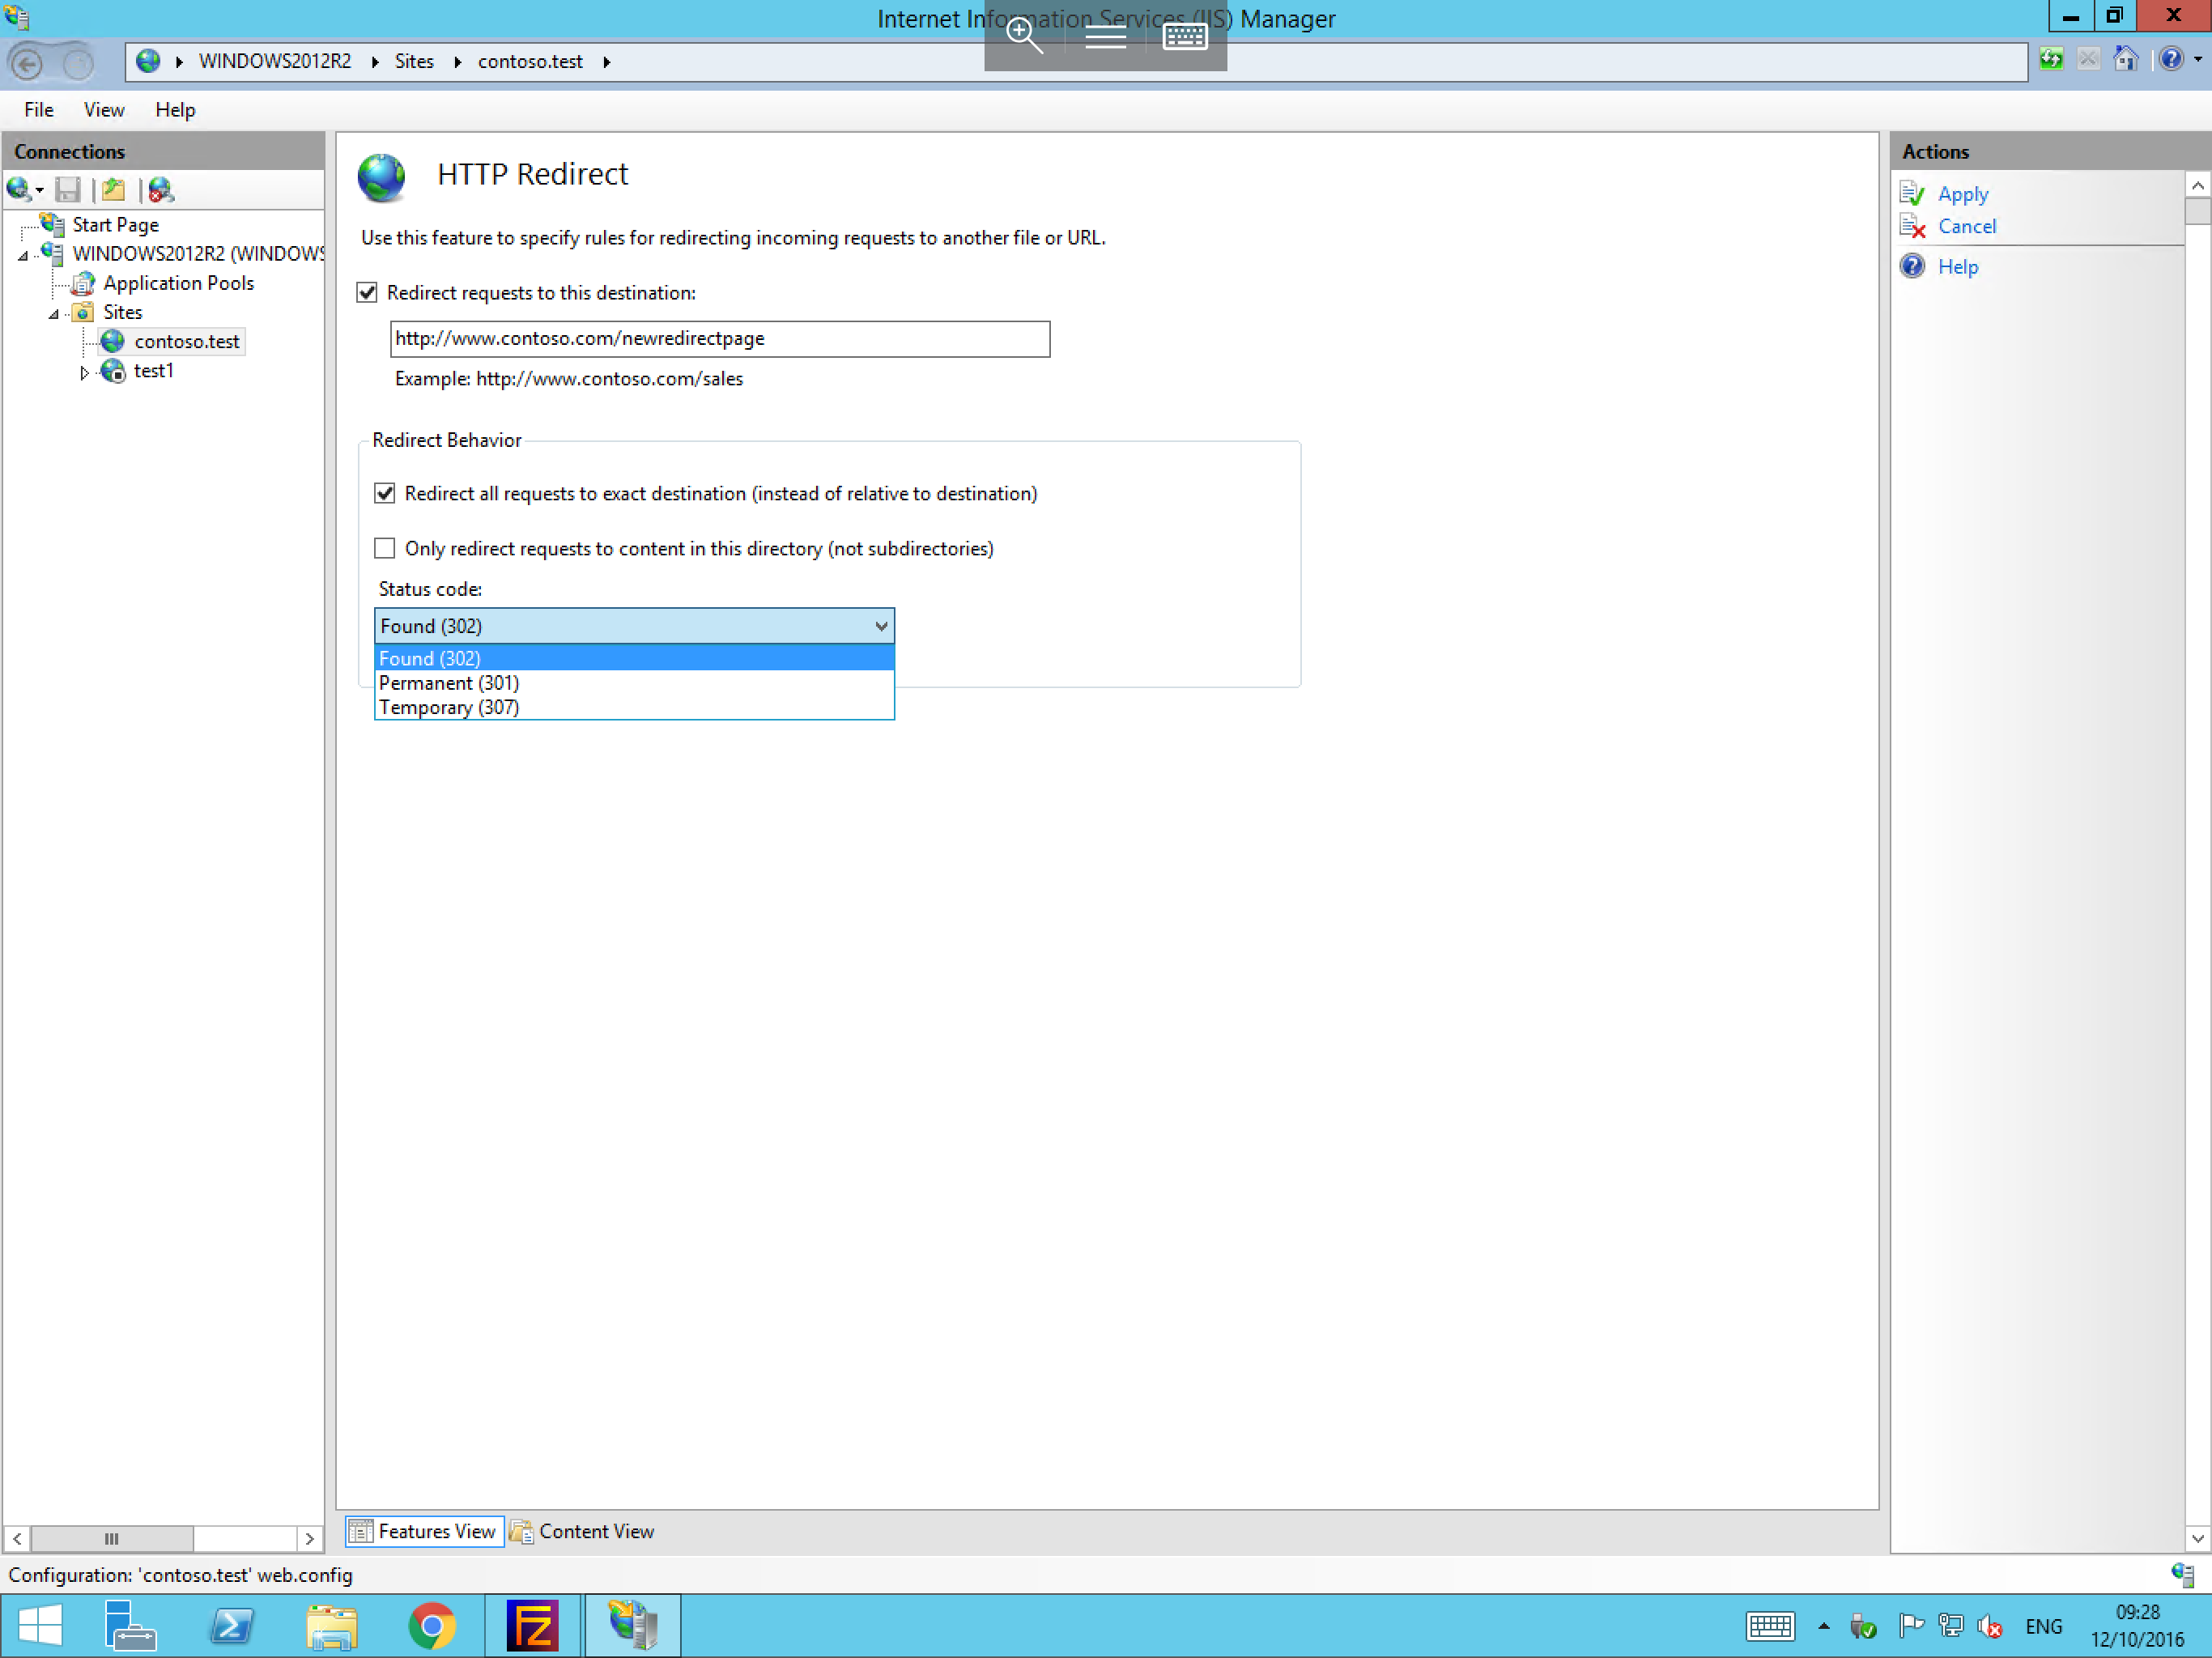Image resolution: width=2212 pixels, height=1658 pixels.
Task: Go back using the navigation back arrow
Action: [28, 62]
